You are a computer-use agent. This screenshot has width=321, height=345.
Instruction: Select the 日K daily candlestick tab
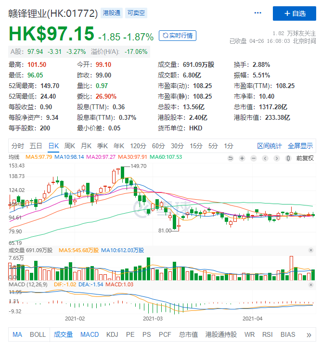coord(53,146)
